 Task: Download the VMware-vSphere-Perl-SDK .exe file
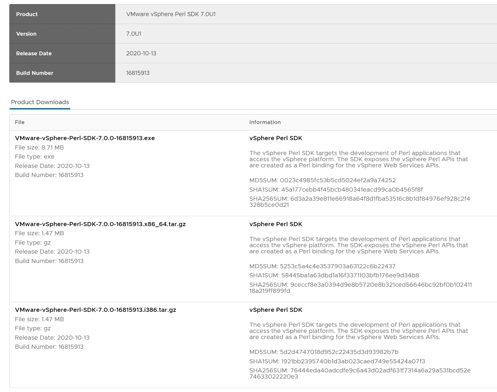[x=85, y=138]
